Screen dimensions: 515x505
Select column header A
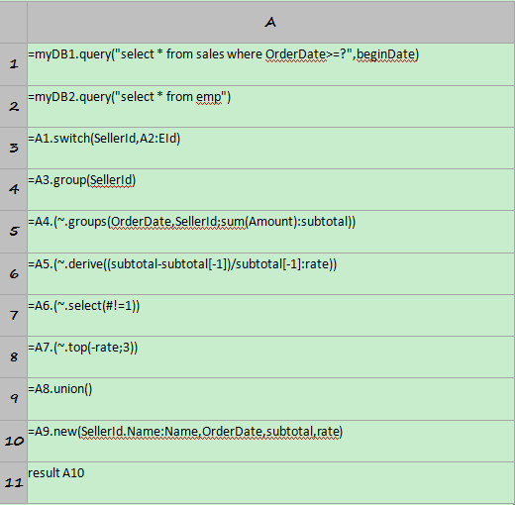(270, 22)
